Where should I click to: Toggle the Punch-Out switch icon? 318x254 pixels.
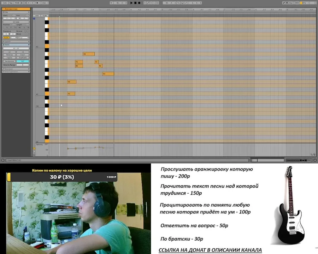coord(186,3)
